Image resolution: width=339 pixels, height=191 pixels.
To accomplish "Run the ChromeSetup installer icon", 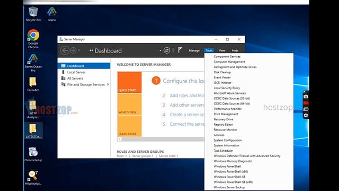I will [33, 154].
